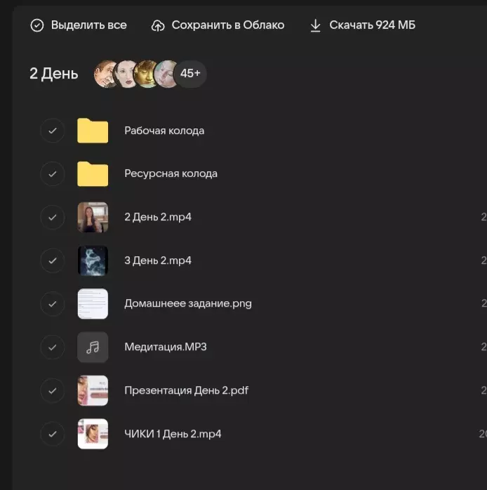
Task: Select the ЧИКИ 1 День 2.mp4 thumbnail
Action: click(93, 434)
